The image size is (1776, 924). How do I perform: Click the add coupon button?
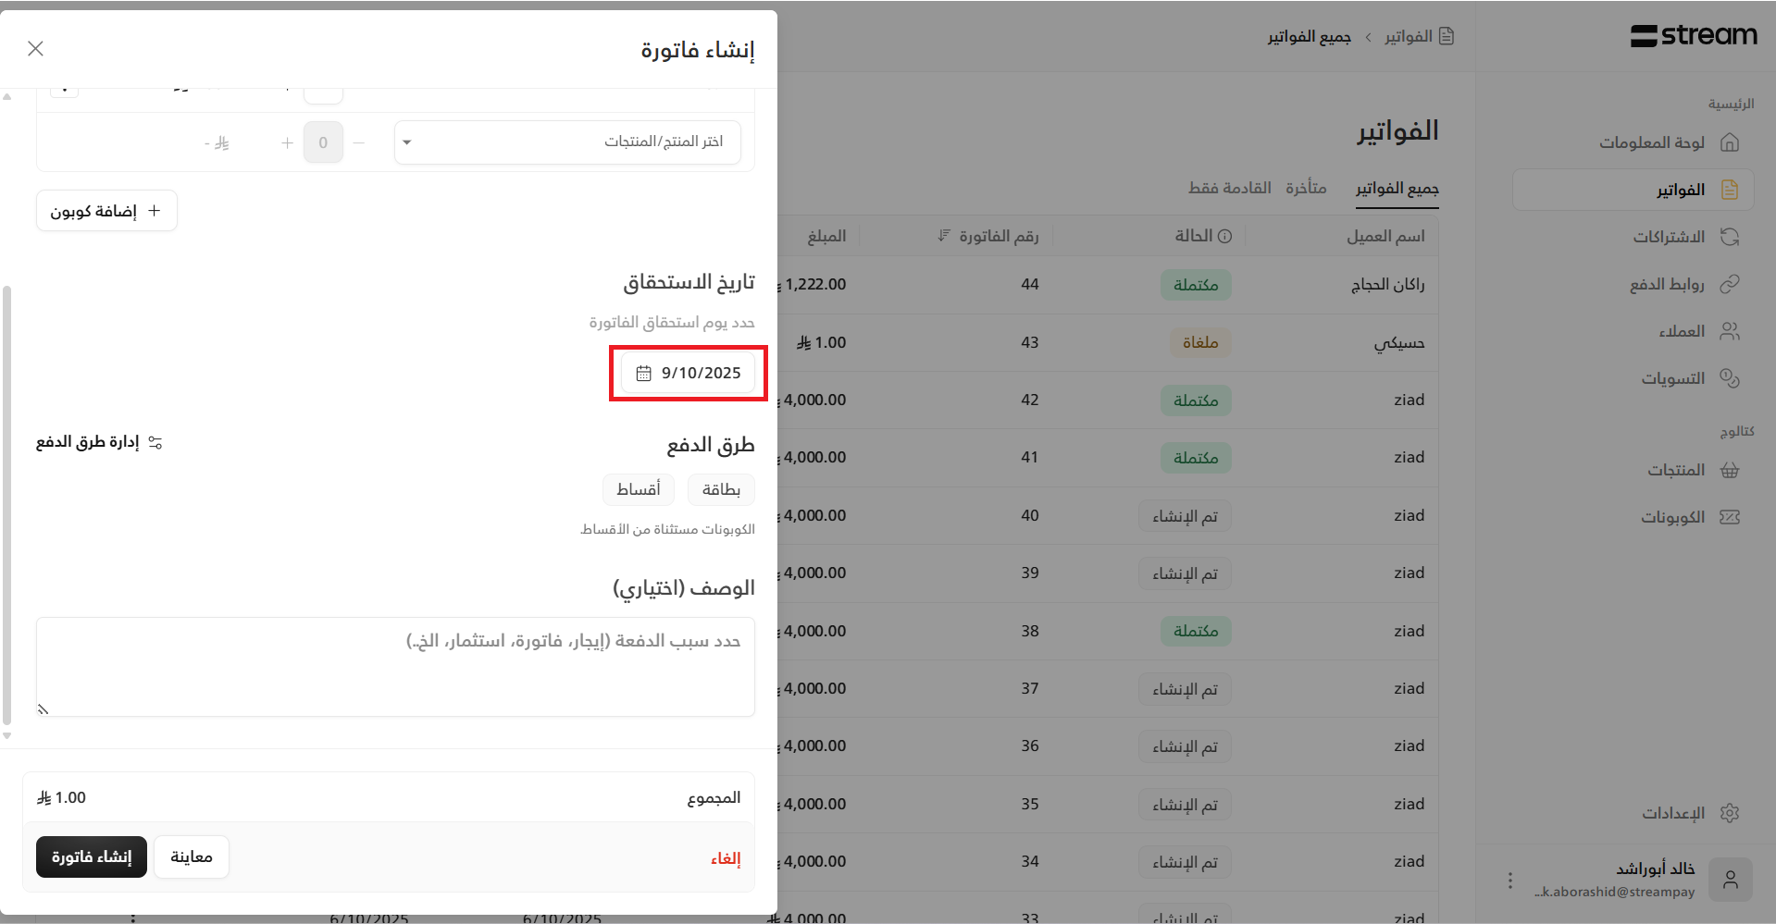pos(106,211)
